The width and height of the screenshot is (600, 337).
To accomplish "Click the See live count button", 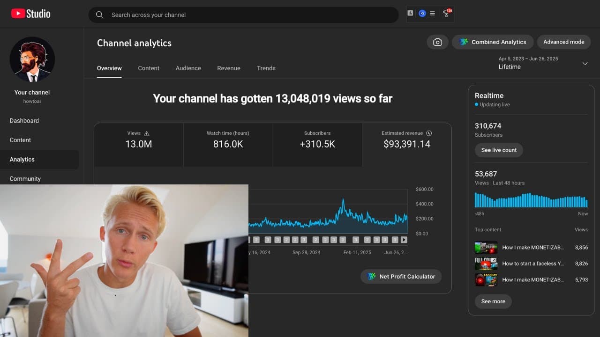I will [499, 150].
